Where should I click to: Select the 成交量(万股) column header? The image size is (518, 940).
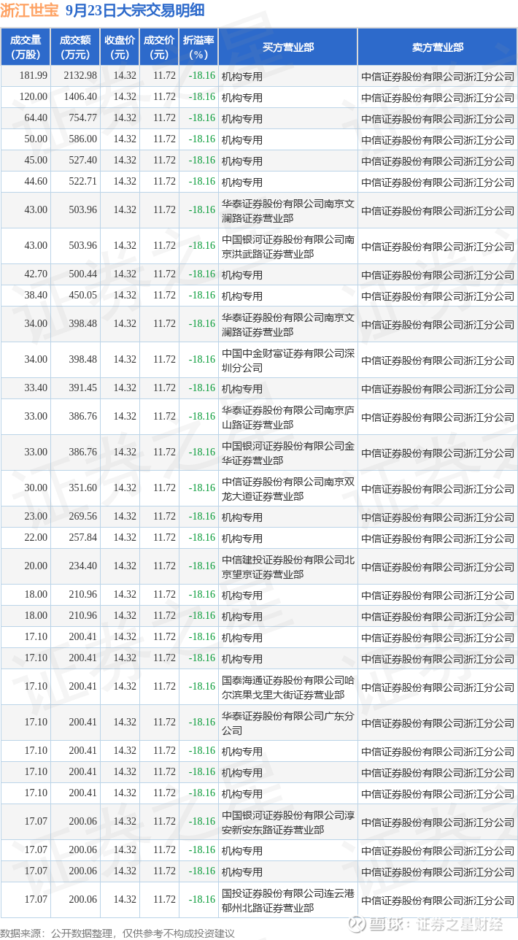pyautogui.click(x=26, y=47)
